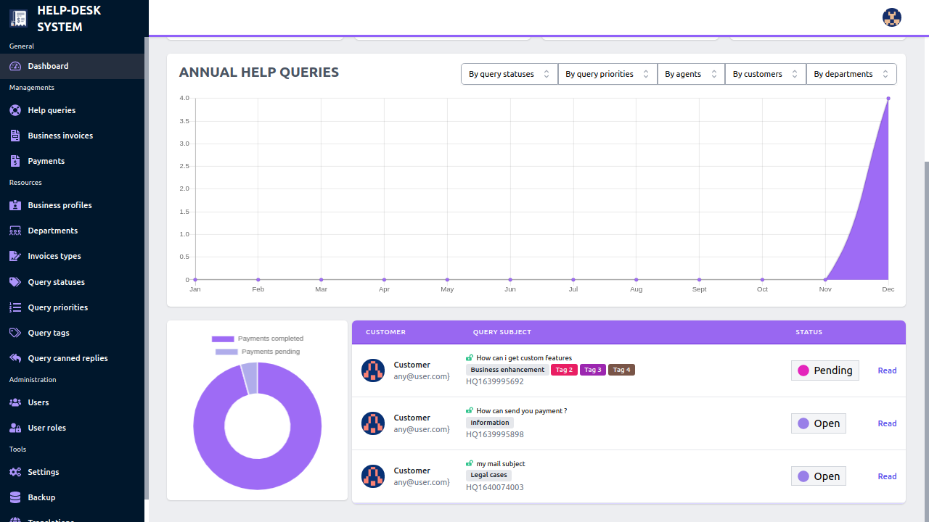Click the Settings gears icon
Screen dimensions: 929x522
pos(15,472)
